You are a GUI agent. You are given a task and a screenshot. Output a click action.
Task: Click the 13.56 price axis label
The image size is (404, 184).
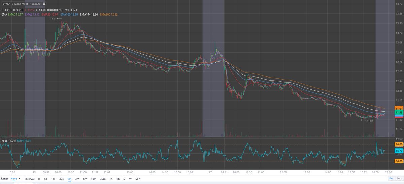pyautogui.click(x=399, y=14)
